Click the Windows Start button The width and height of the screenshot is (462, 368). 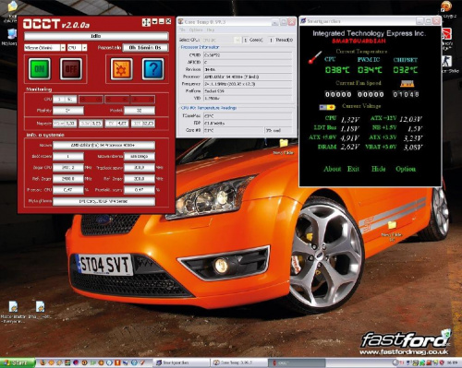[18, 362]
